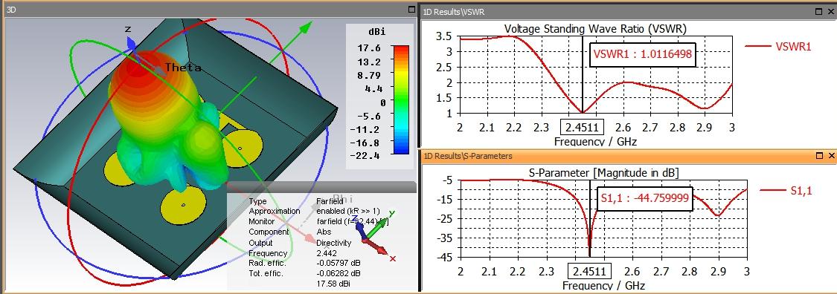The width and height of the screenshot is (837, 294).
Task: Click the VSWR marker frequency box 2.4511
Action: (582, 127)
